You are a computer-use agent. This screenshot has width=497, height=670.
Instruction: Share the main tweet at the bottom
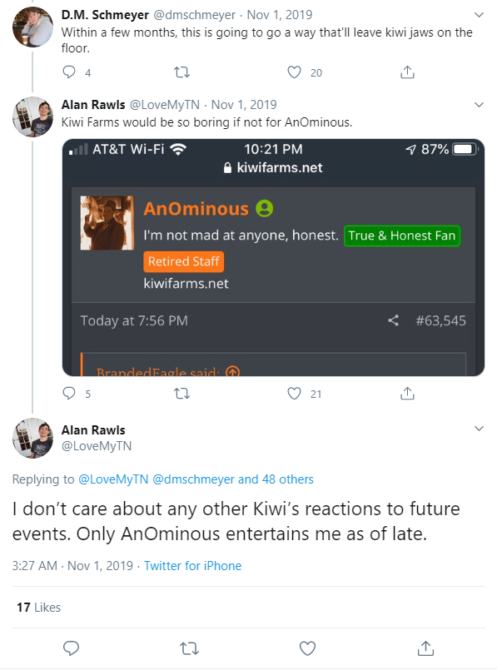(x=425, y=648)
